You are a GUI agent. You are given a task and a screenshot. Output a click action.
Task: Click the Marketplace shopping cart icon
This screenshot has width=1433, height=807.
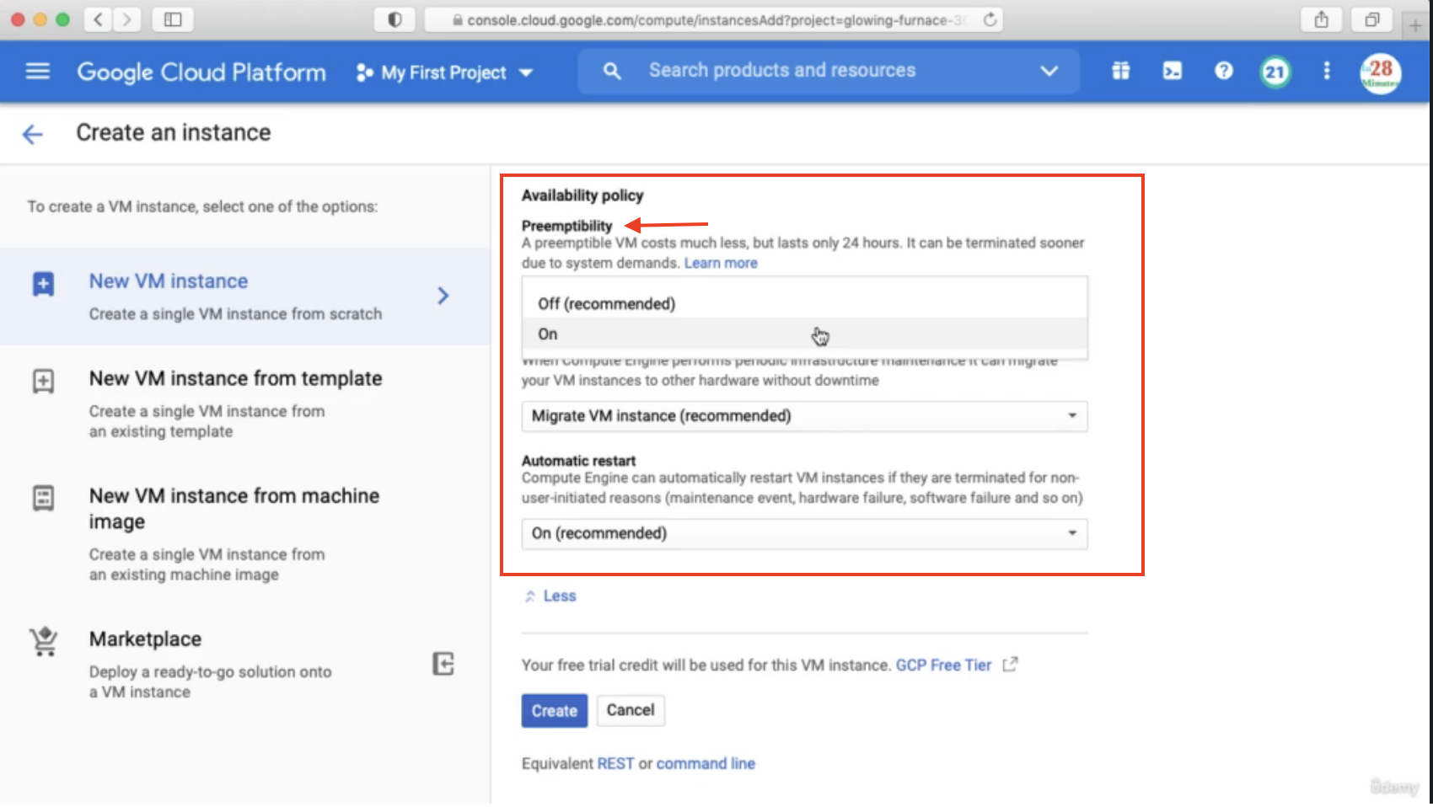(44, 642)
